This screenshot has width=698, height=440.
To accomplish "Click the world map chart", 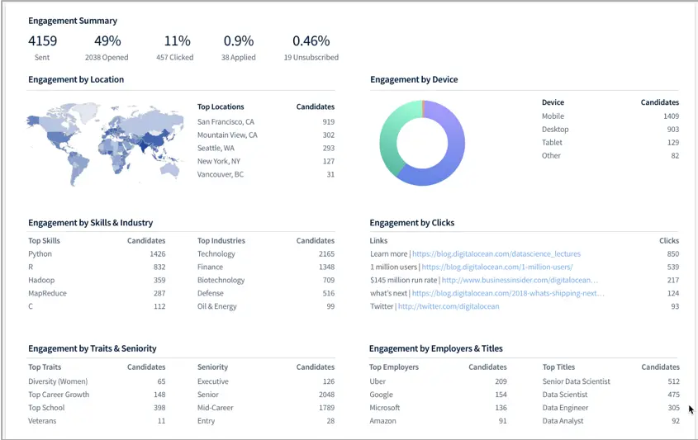I will click(x=105, y=144).
